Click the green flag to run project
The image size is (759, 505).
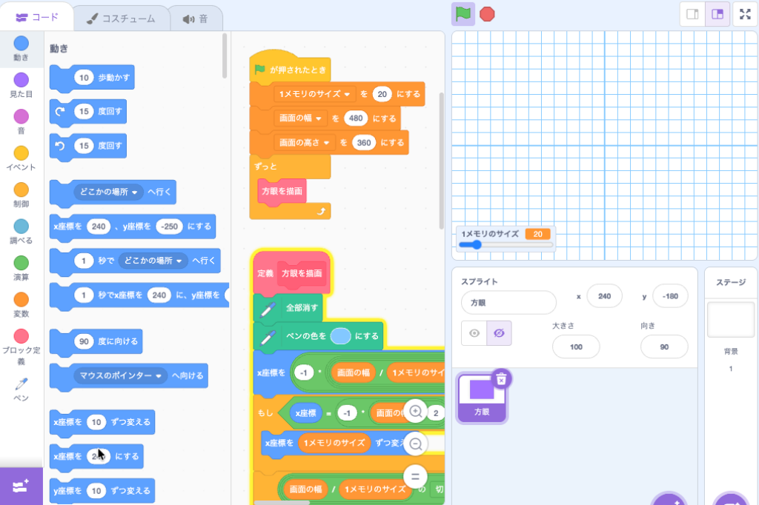[x=463, y=13]
